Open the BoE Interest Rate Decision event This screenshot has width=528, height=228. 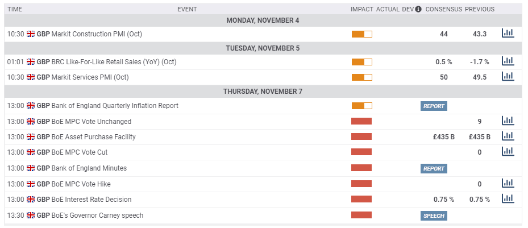pyautogui.click(x=91, y=200)
